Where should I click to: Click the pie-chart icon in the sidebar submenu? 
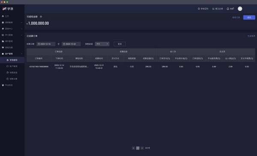click(x=7, y=72)
